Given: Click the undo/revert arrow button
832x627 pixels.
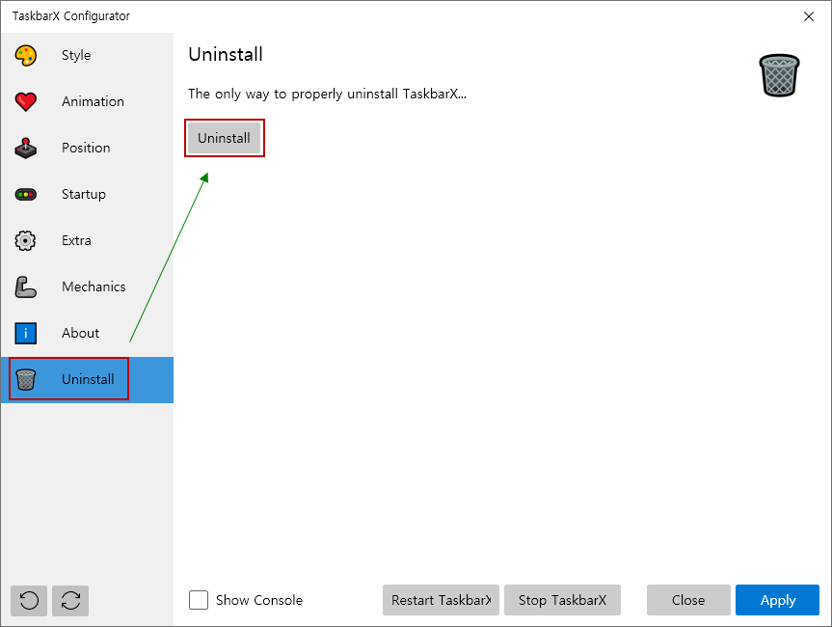Looking at the screenshot, I should pos(29,600).
